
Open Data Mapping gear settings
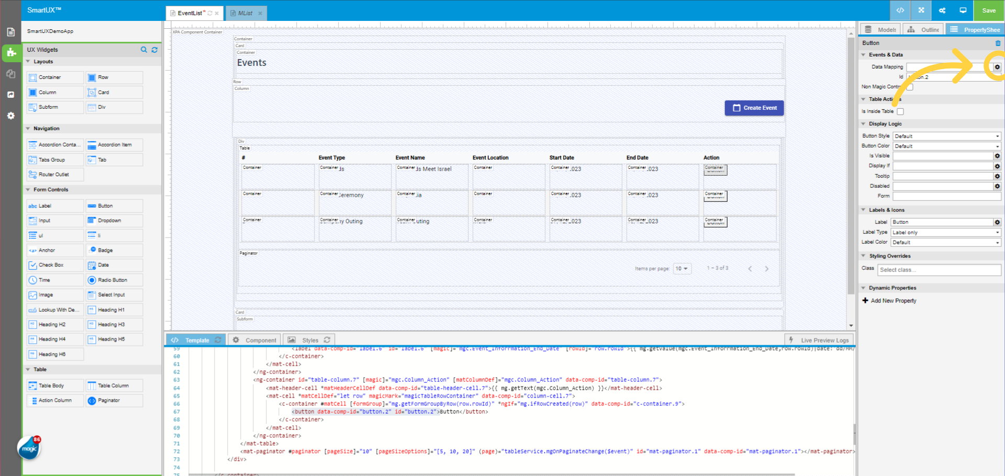[997, 67]
